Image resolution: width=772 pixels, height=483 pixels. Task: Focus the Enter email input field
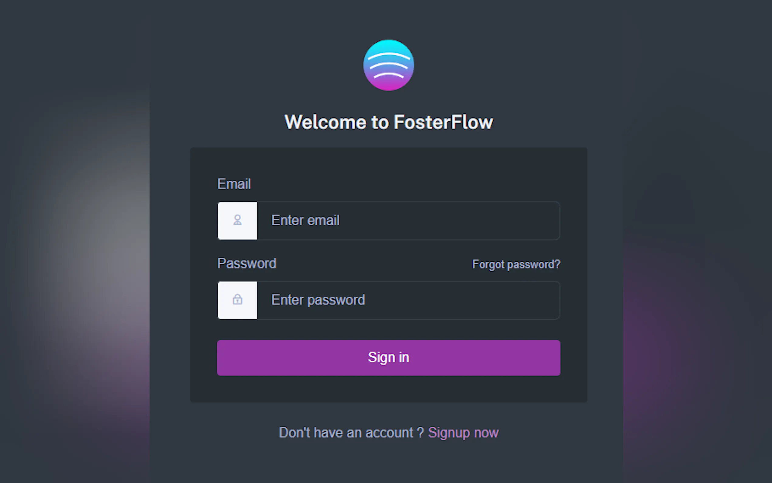coord(408,221)
